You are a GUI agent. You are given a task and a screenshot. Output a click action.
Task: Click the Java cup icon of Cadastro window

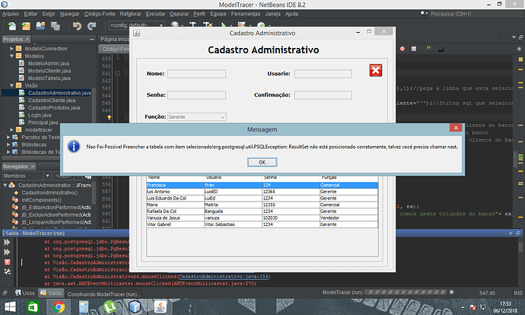[137, 33]
